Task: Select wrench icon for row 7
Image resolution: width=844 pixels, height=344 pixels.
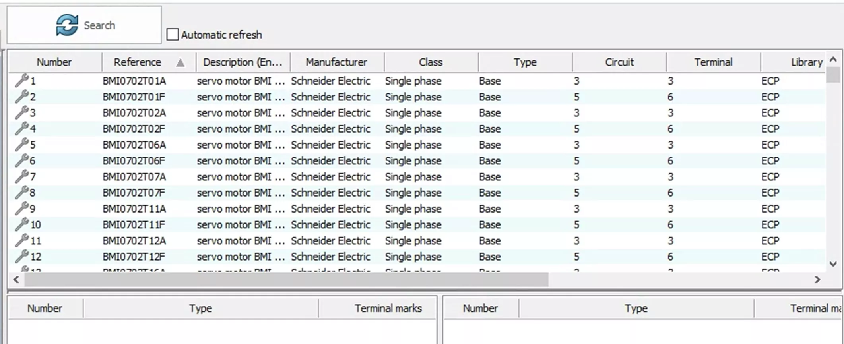Action: point(22,176)
